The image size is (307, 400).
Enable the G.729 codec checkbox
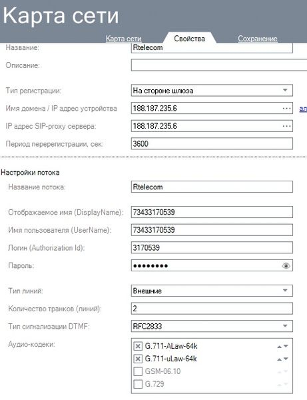138,384
